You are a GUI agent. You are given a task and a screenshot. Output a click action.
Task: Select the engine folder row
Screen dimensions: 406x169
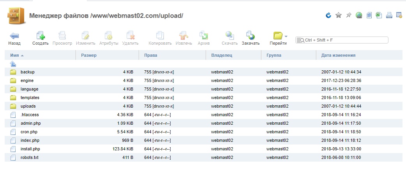pyautogui.click(x=27, y=80)
